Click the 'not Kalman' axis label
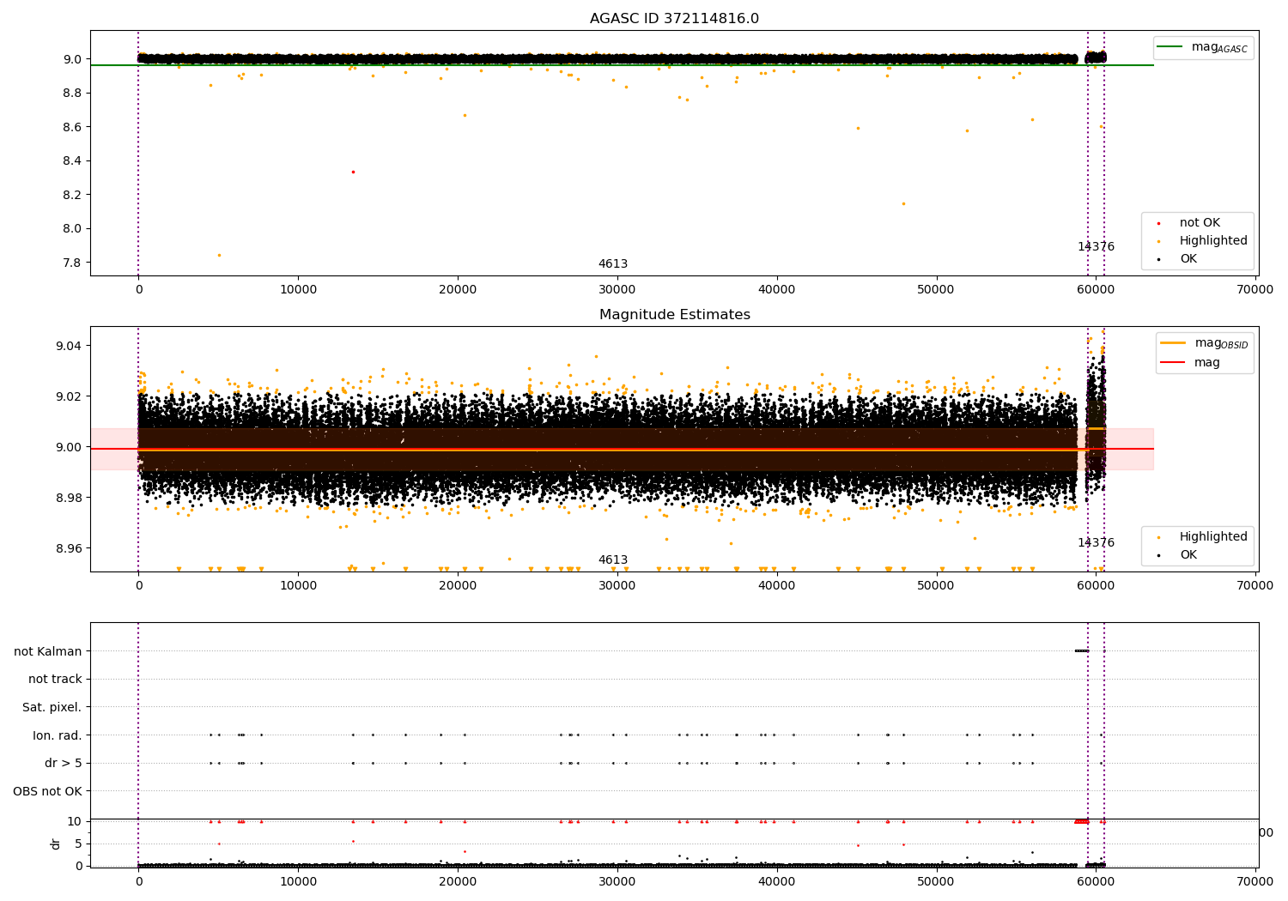Viewport: 1288px width, 901px height. point(48,651)
